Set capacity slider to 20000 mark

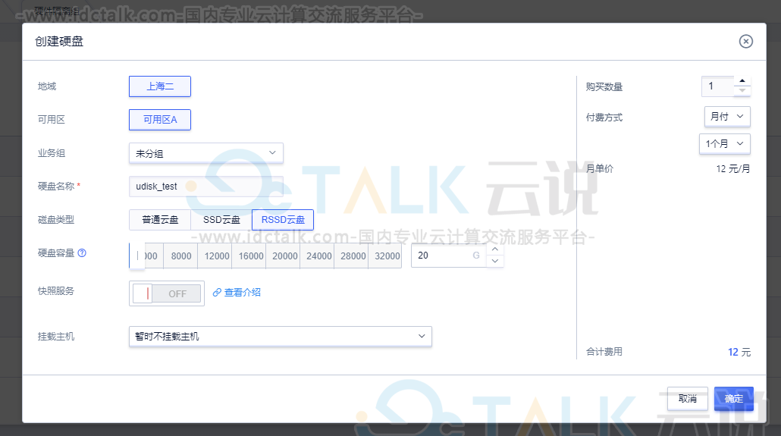pyautogui.click(x=285, y=256)
